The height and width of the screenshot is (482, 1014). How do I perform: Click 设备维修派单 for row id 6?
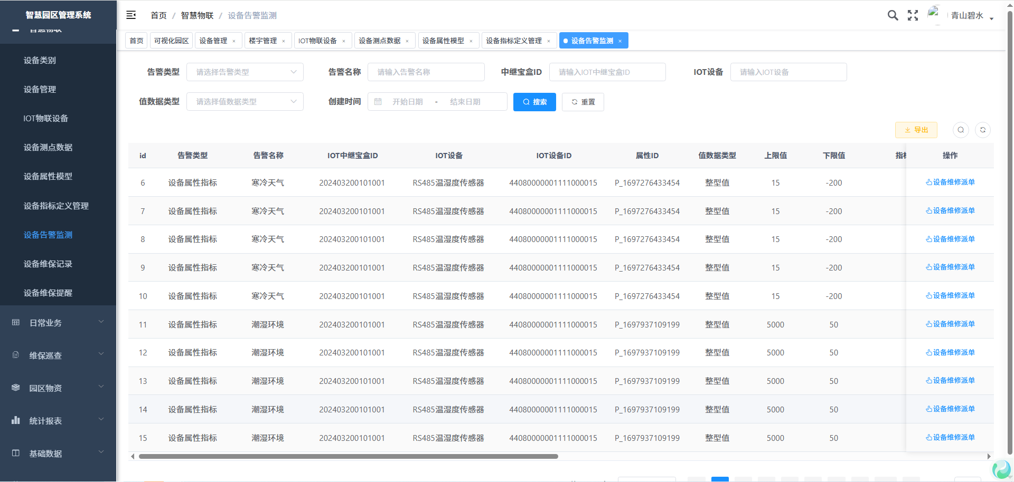(x=950, y=182)
